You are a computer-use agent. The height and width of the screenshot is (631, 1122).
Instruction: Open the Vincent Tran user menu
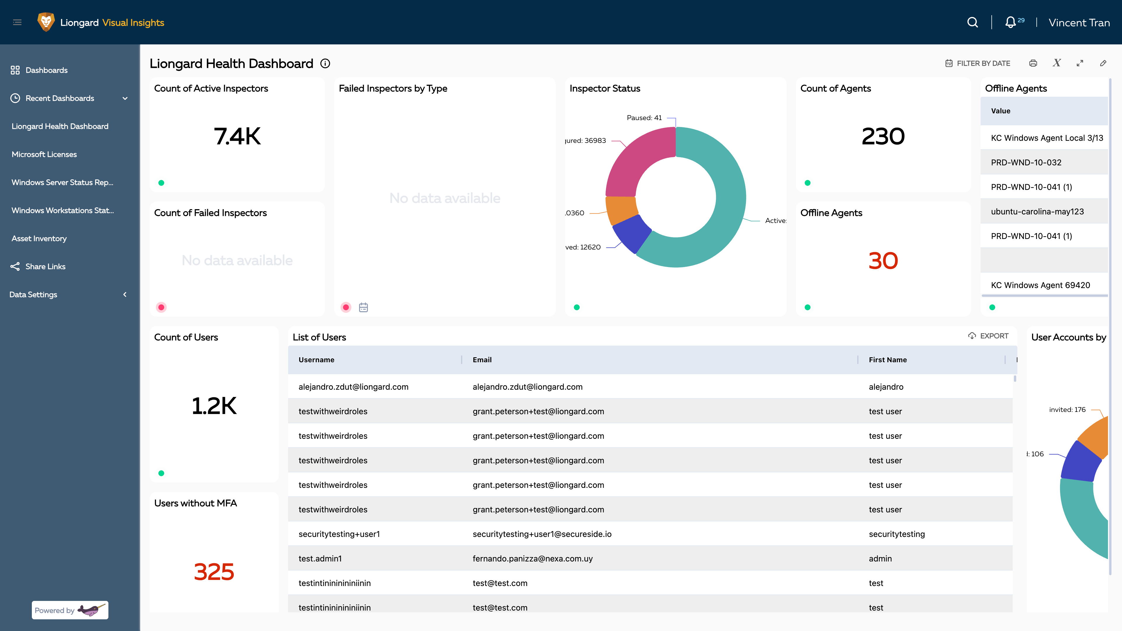coord(1079,23)
